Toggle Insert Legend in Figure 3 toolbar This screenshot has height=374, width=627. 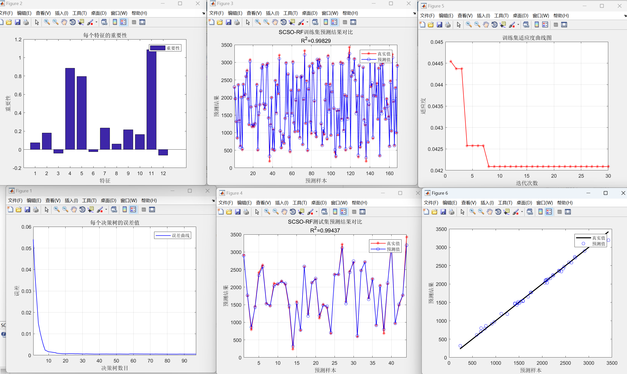click(334, 22)
